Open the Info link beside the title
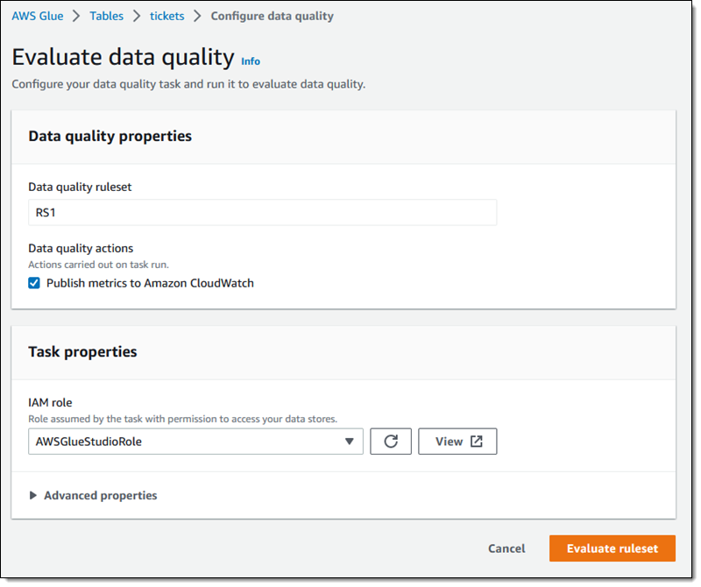The height and width of the screenshot is (587, 701). click(251, 61)
